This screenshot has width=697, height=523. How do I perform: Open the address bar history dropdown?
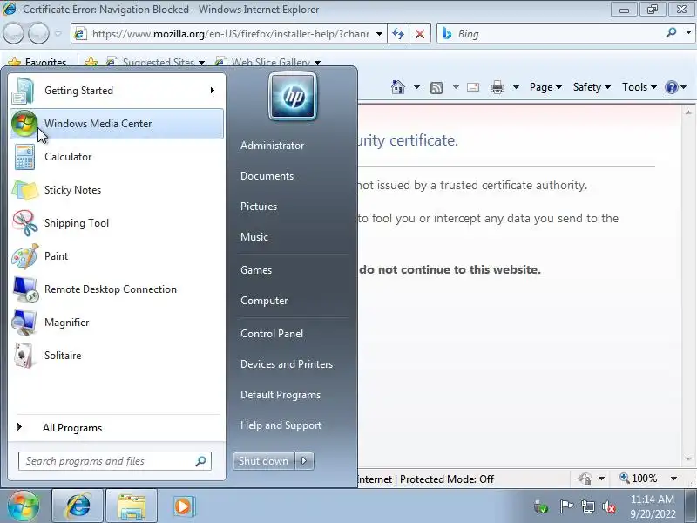pos(379,34)
